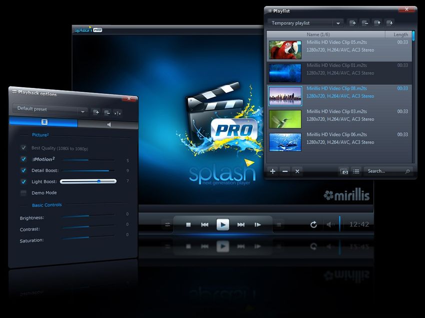Click the 12:42 time display in the player
The image size is (425, 318).
pyautogui.click(x=359, y=224)
